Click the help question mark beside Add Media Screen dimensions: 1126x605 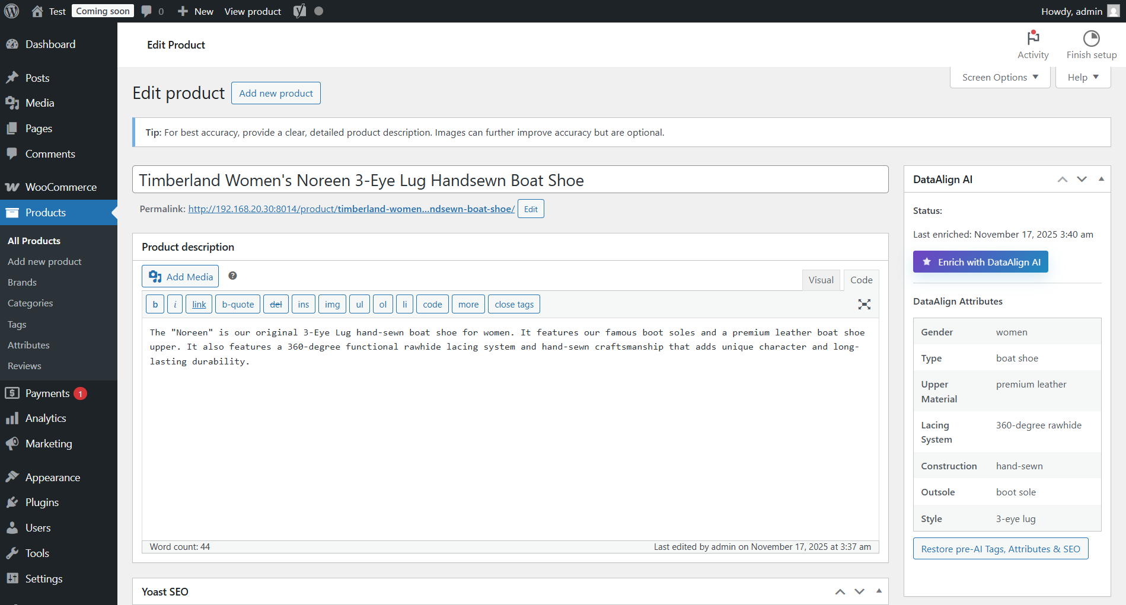[232, 276]
